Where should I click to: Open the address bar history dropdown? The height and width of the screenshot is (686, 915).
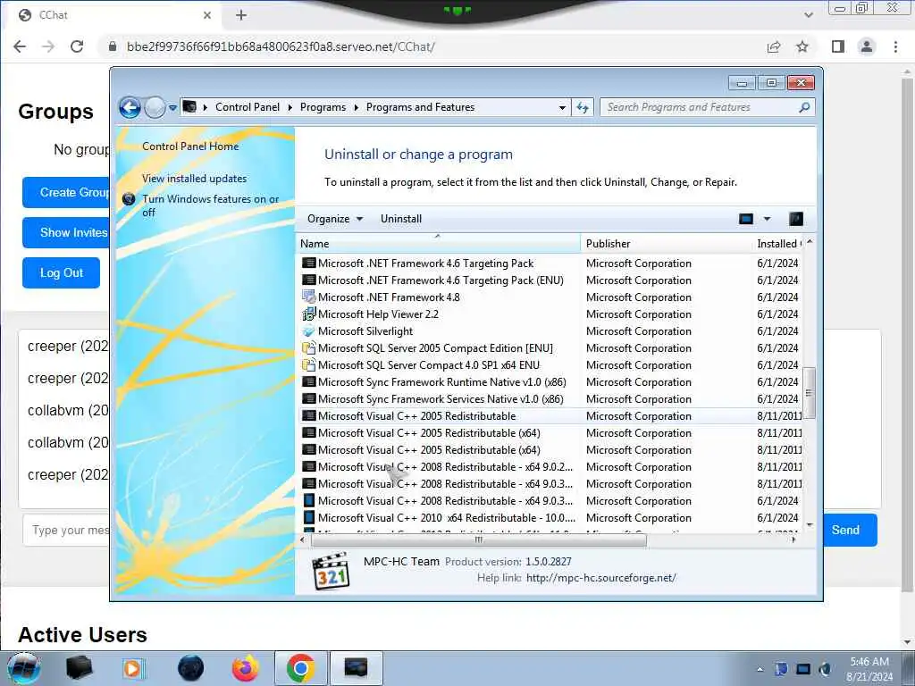click(x=562, y=107)
